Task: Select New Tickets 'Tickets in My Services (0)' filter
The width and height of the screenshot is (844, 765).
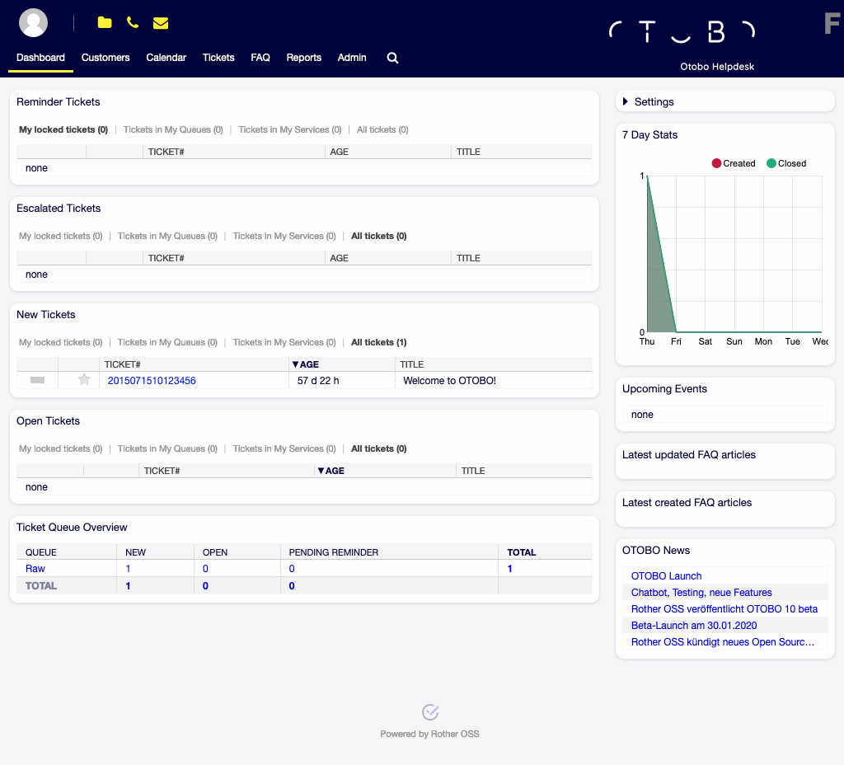Action: (x=284, y=342)
